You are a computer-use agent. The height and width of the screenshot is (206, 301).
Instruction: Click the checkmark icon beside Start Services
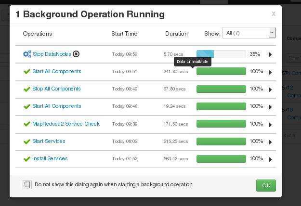(x=27, y=142)
